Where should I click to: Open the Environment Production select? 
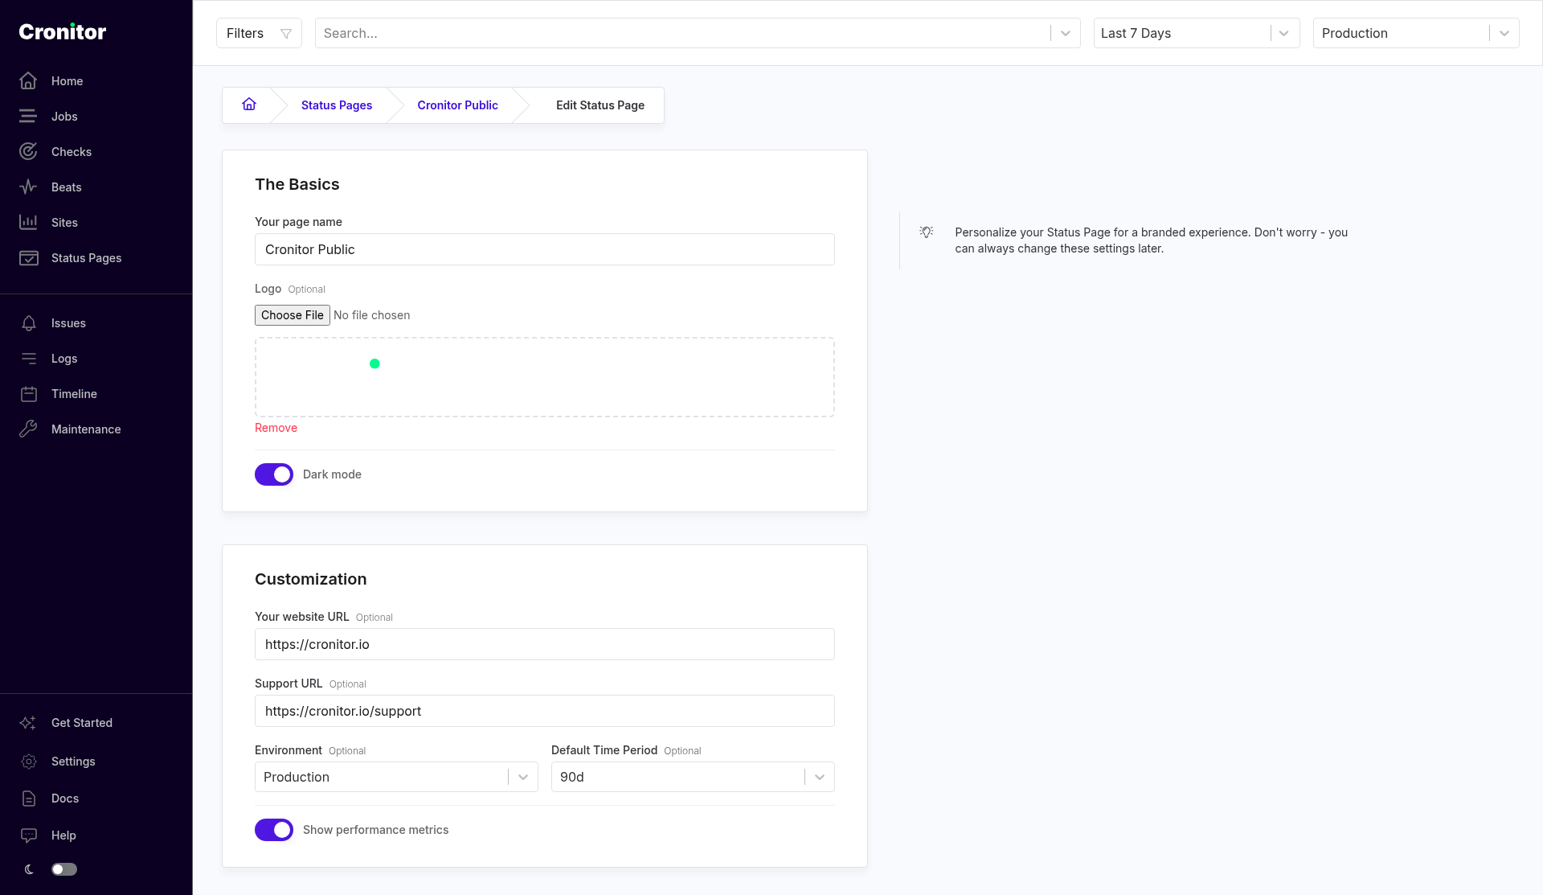(x=396, y=777)
